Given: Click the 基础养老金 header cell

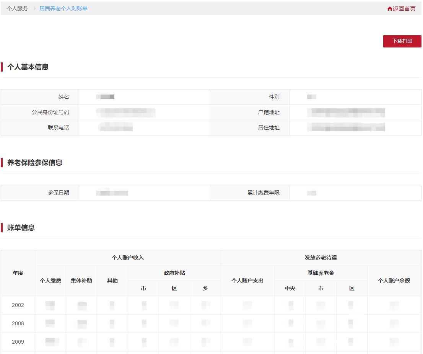Looking at the screenshot, I should tap(321, 272).
